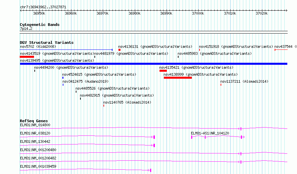Click the 37000k ruler position
The width and height of the screenshot is (297, 174).
coord(198,13)
